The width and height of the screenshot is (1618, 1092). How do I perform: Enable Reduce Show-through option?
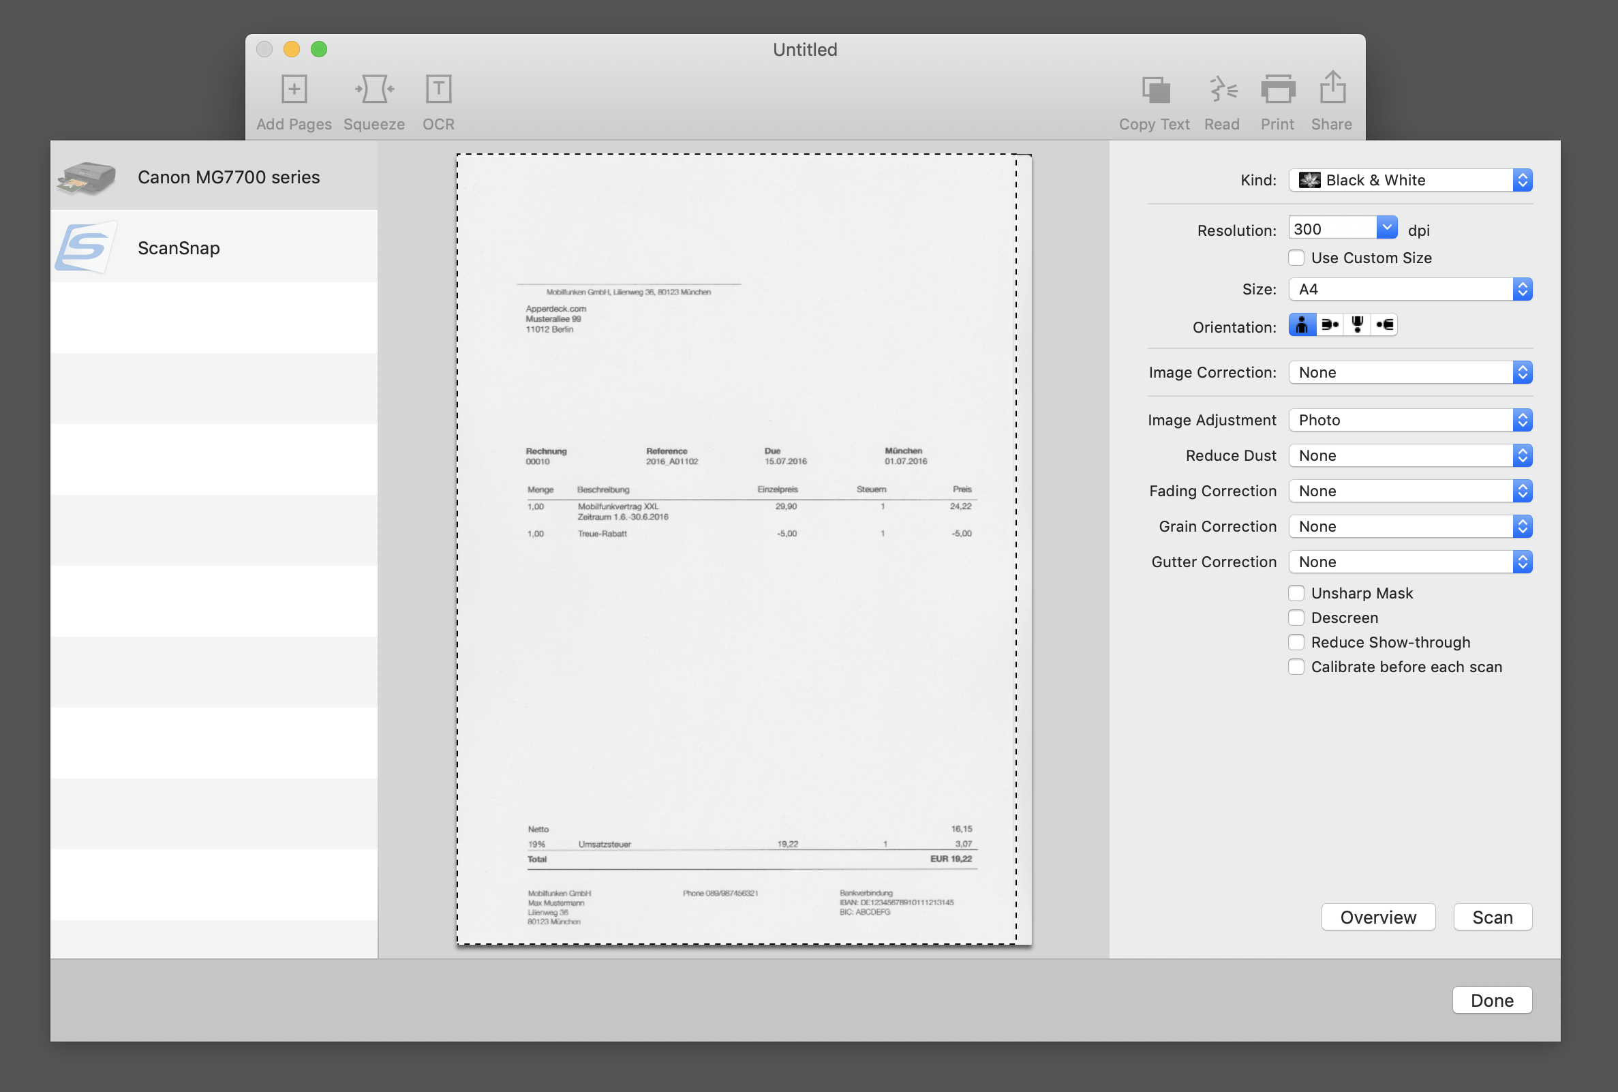pyautogui.click(x=1296, y=642)
